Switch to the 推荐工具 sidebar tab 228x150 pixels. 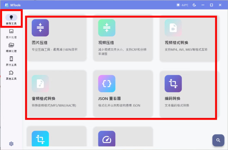(11, 19)
